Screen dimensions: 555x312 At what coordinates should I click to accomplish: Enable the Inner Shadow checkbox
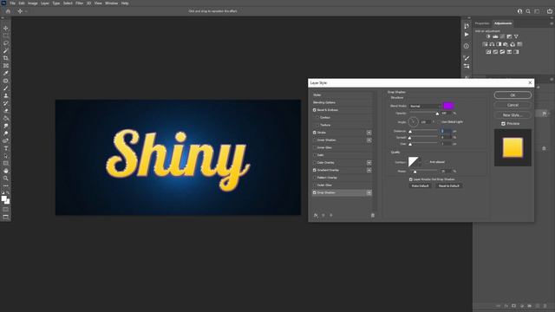click(314, 140)
